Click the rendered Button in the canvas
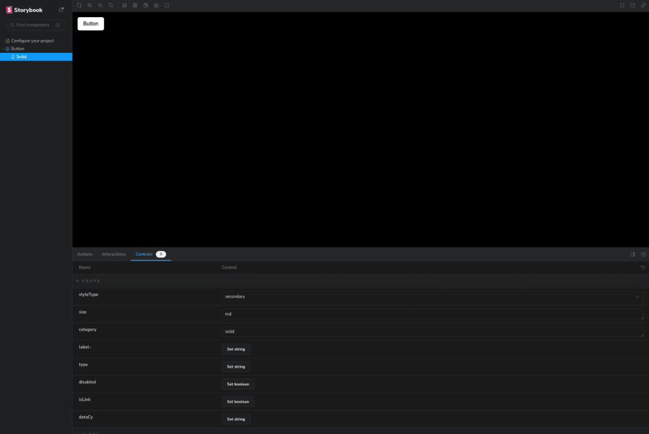The width and height of the screenshot is (649, 434). 90,23
